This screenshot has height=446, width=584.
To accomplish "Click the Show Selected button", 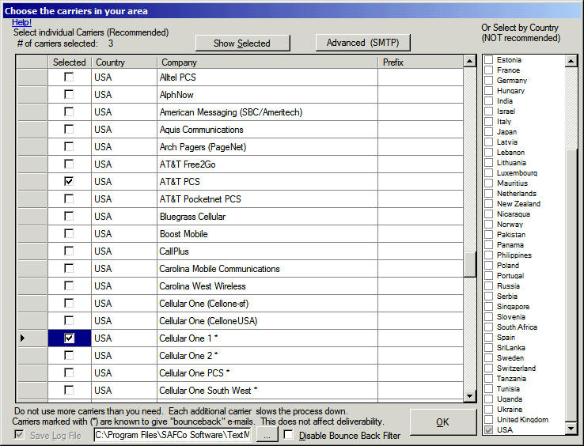I will pyautogui.click(x=242, y=43).
